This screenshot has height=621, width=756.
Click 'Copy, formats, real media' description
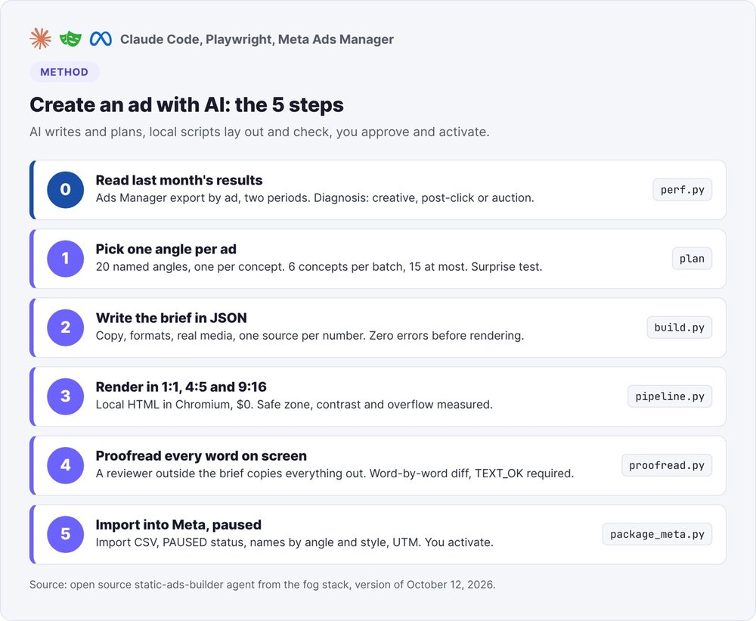(309, 335)
